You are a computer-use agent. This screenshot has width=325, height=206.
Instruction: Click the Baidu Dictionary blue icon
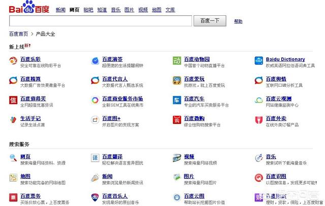(258, 61)
